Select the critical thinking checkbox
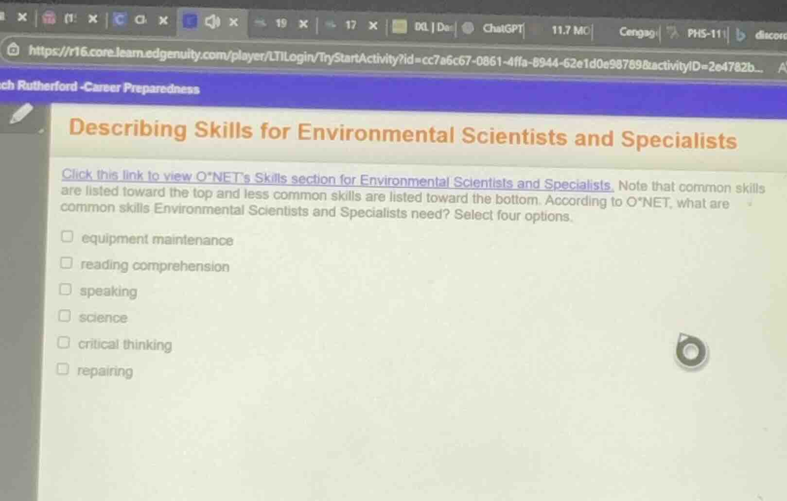 coord(64,342)
